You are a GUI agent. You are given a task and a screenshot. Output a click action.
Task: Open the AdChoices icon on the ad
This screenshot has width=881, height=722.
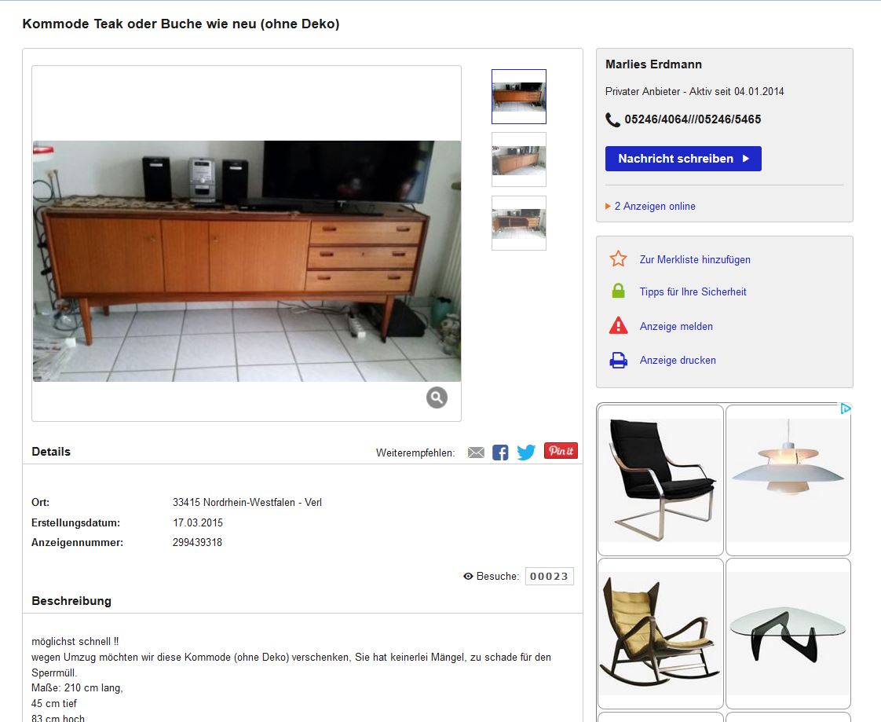pos(846,409)
